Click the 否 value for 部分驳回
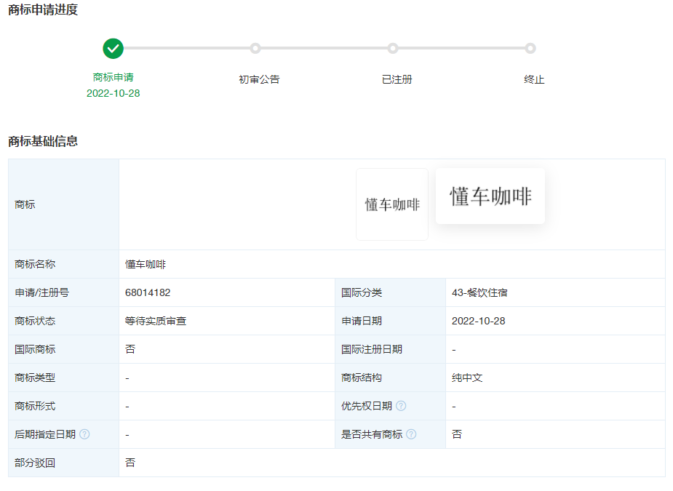Viewport: 673px width, 491px height. 130,463
